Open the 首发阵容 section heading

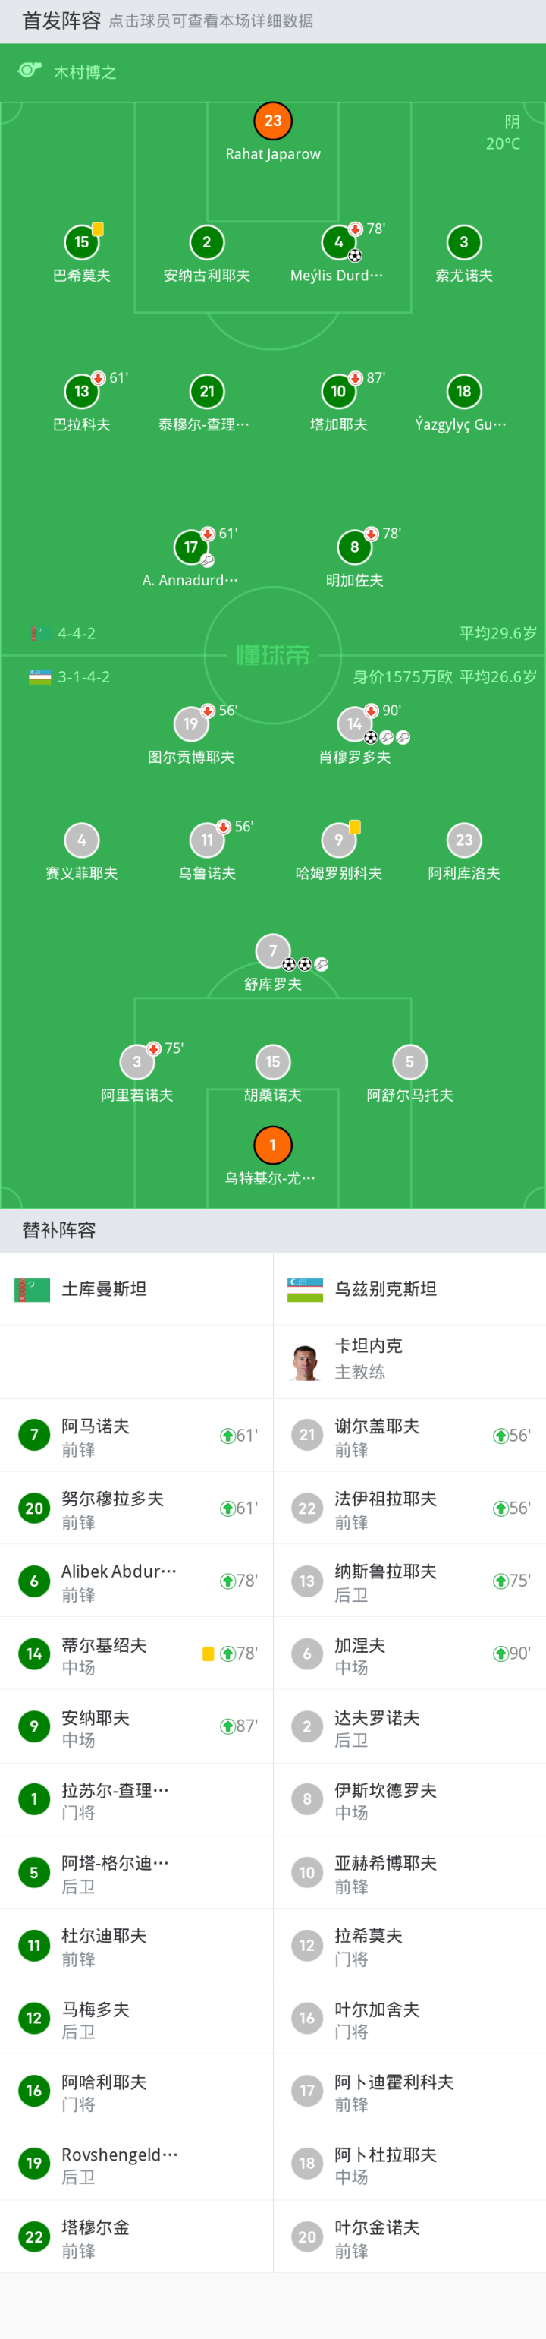61,21
